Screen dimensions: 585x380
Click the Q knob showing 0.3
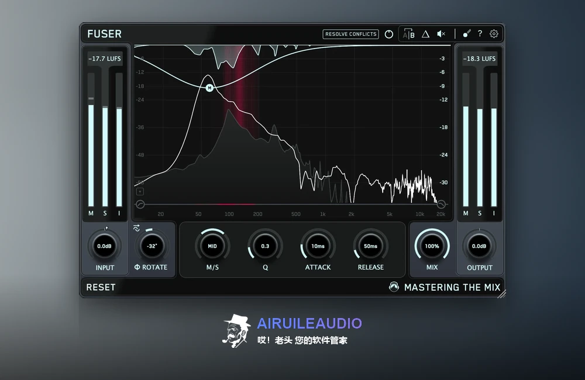point(265,246)
